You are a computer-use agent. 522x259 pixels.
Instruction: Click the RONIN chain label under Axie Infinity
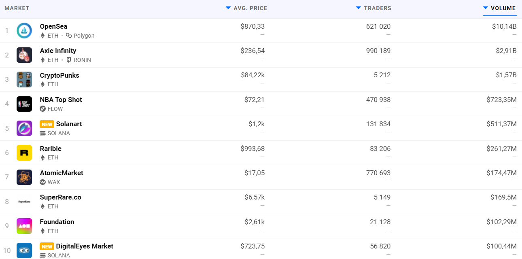pyautogui.click(x=82, y=60)
